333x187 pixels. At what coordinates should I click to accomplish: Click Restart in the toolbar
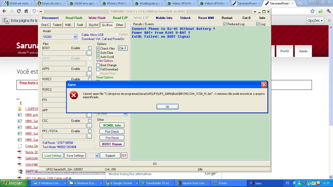tap(227, 18)
